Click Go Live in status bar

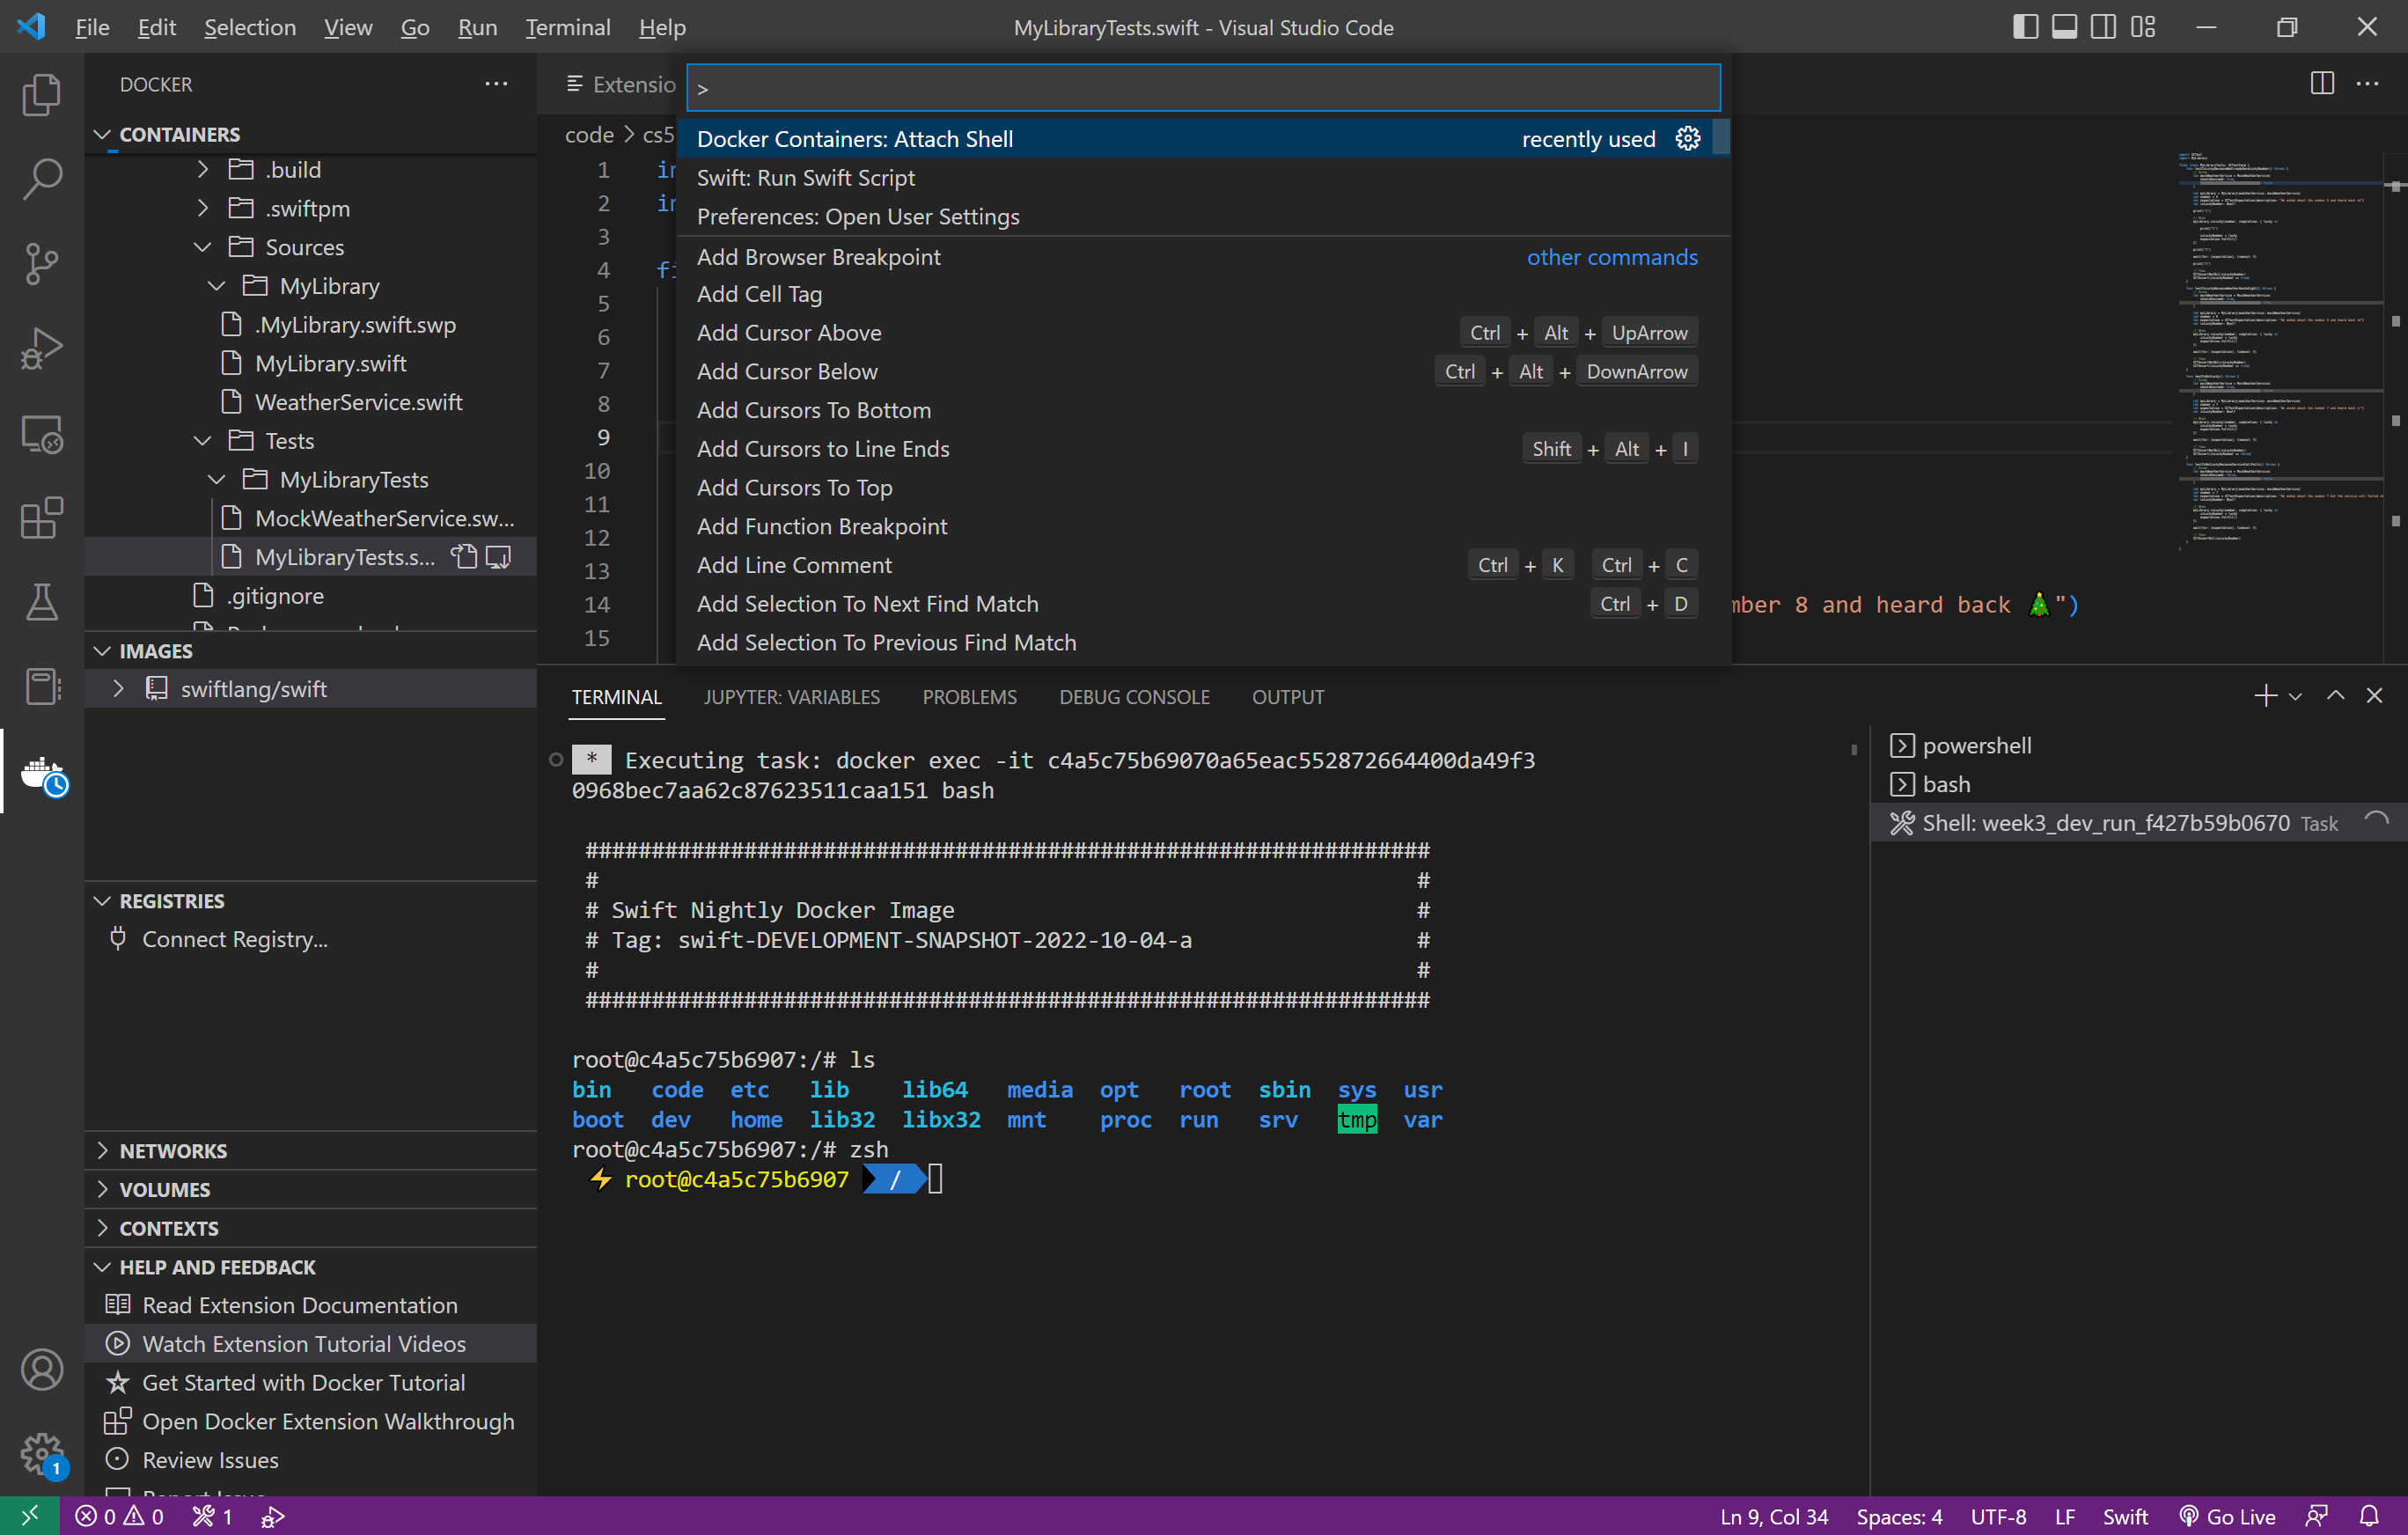2227,1516
